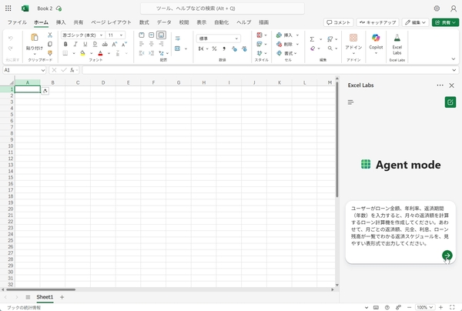Click the AutoSum sigma icon
This screenshot has height=311, width=462.
pos(312,36)
